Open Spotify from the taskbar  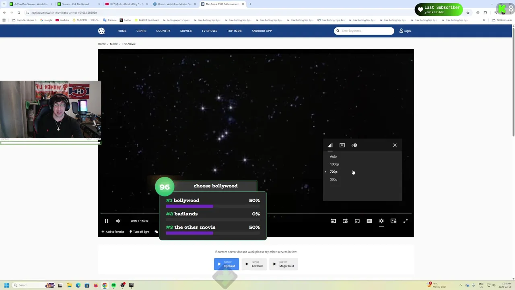point(113,285)
